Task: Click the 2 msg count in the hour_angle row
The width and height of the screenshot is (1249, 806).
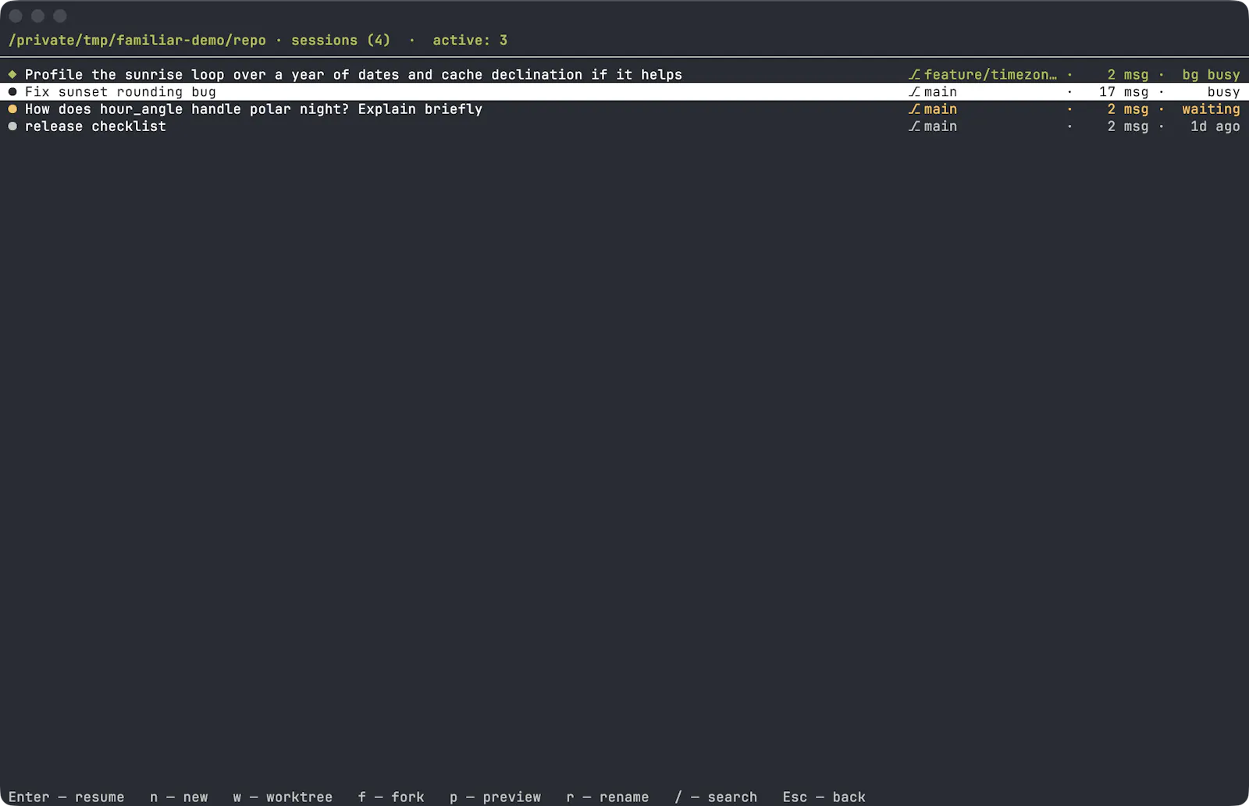Action: pos(1128,108)
